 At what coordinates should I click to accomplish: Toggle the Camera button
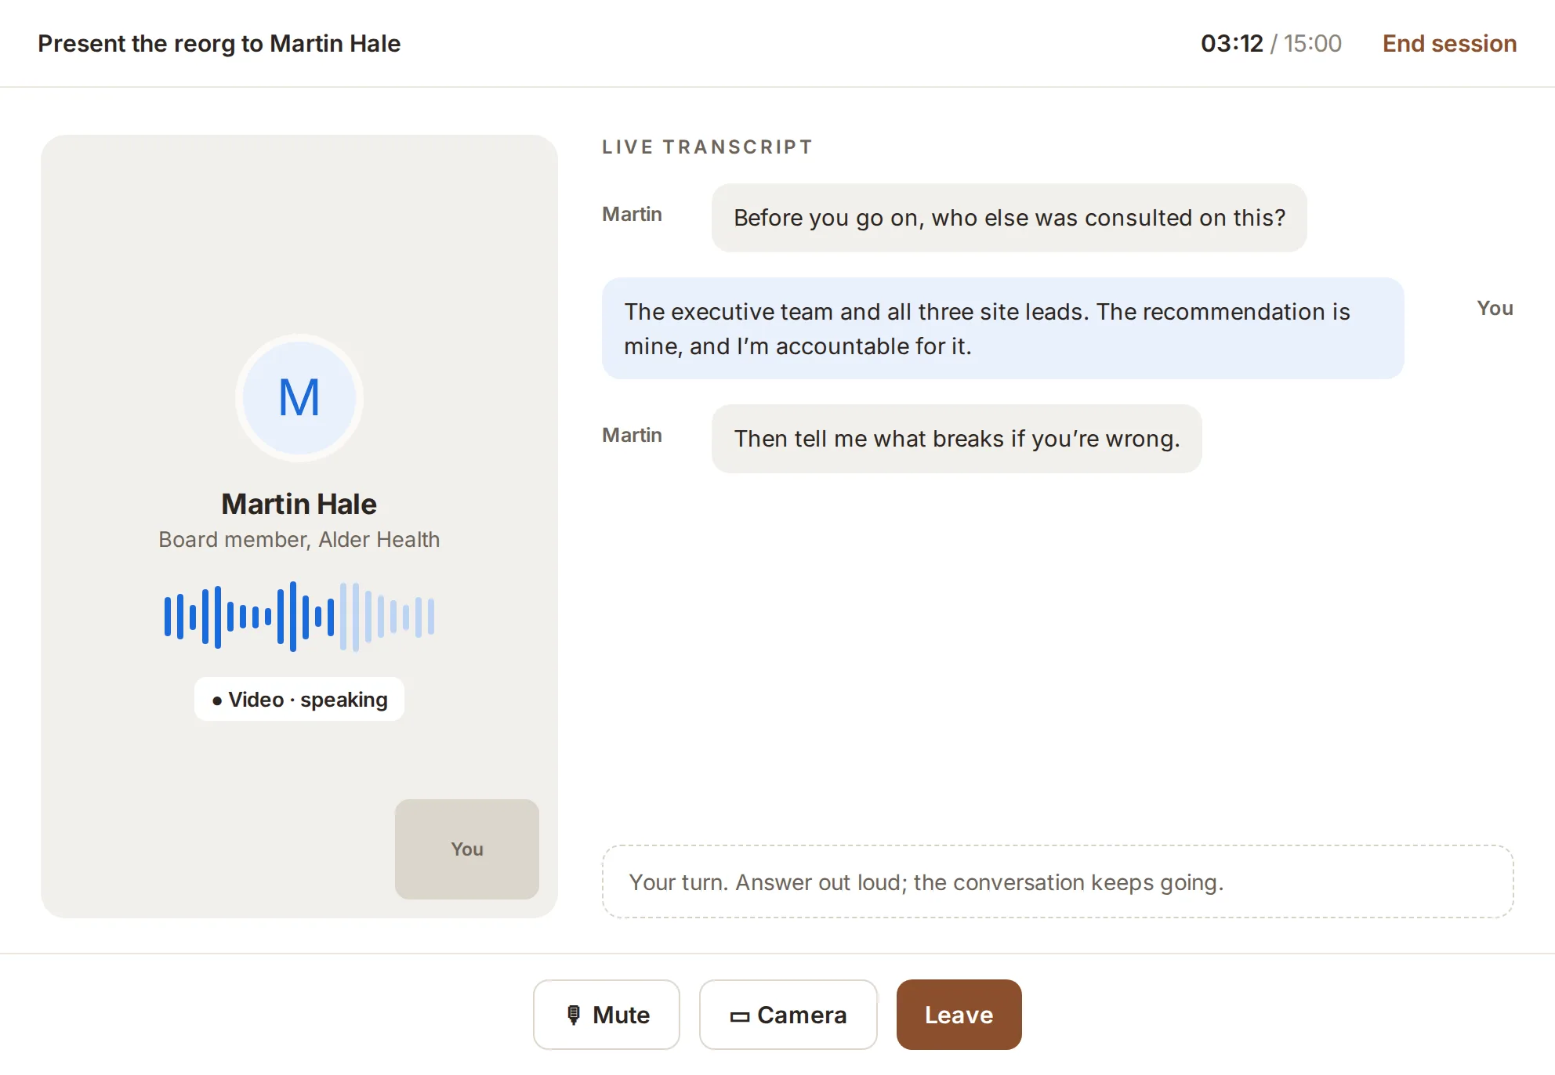click(x=788, y=1015)
